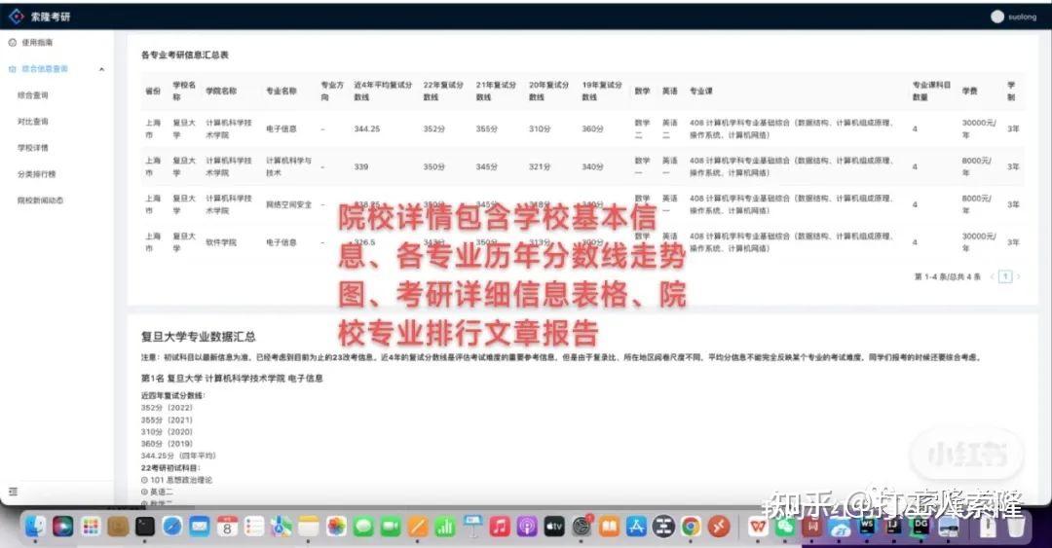Click 各专业考研信息汇总表 table title
This screenshot has width=1052, height=548.
coord(184,55)
